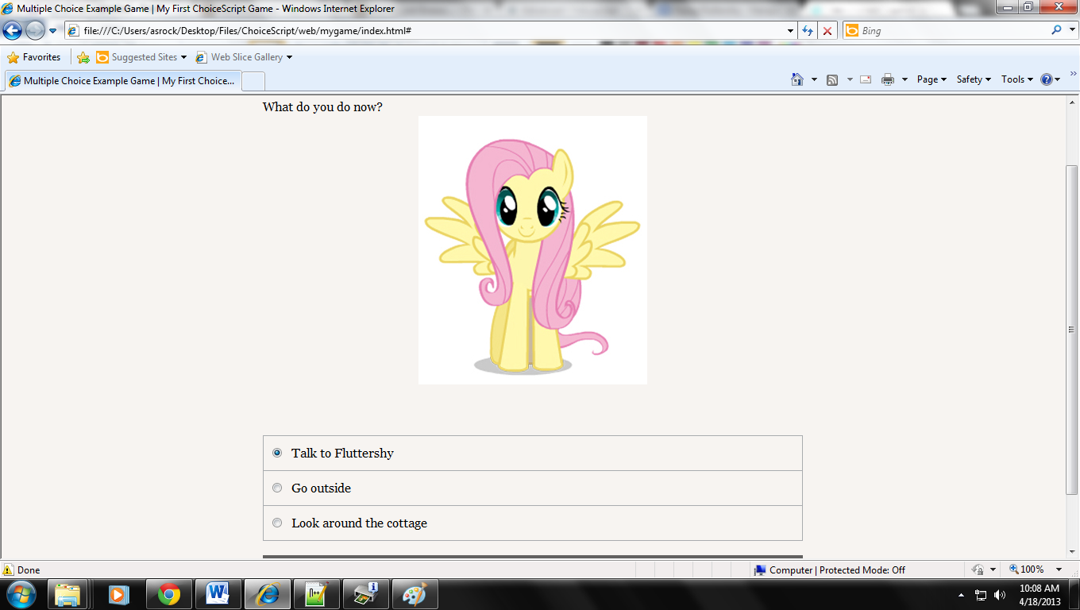Open the Windows Start button
The height and width of the screenshot is (610, 1080).
click(21, 594)
